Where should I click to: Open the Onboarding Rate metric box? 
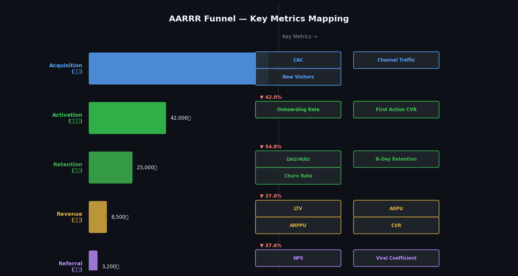click(x=298, y=110)
